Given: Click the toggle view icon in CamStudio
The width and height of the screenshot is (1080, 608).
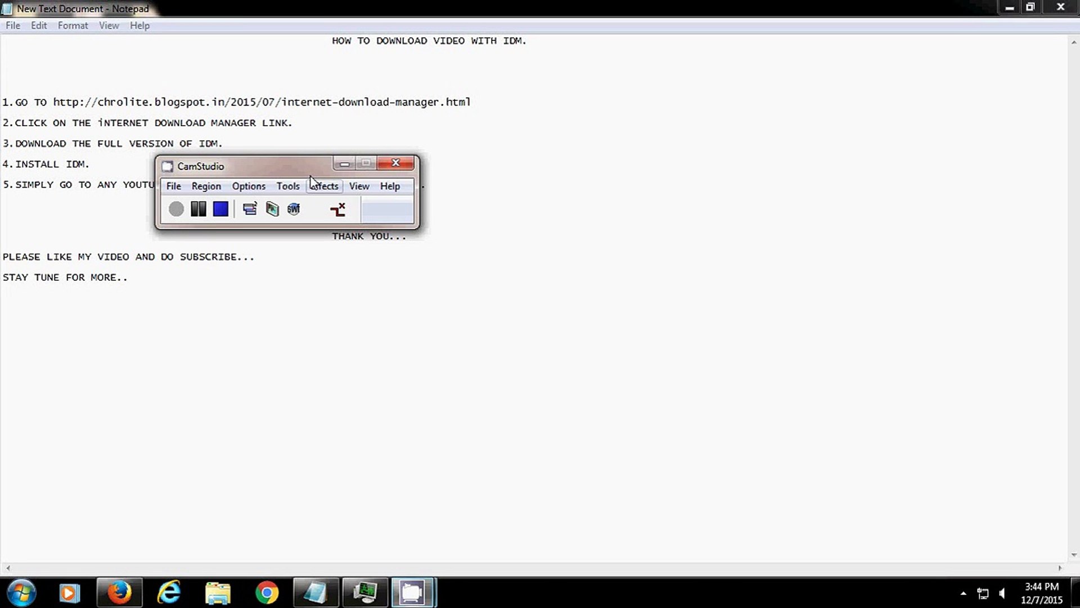Looking at the screenshot, I should coord(250,209).
